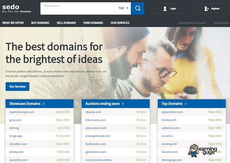Open cayennecoupe.com listing
The height and width of the screenshot is (163, 230).
[x=22, y=112]
